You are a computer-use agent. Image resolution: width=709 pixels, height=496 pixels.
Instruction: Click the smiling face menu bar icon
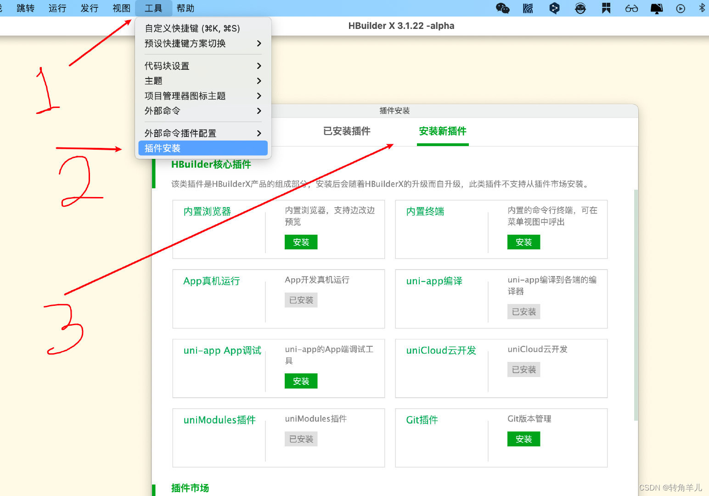coord(580,8)
